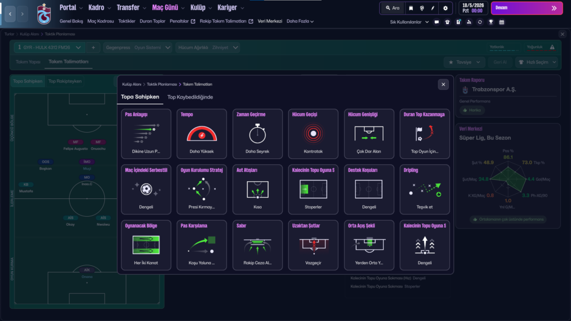Close the Takım Talimatları dialog

click(x=443, y=84)
